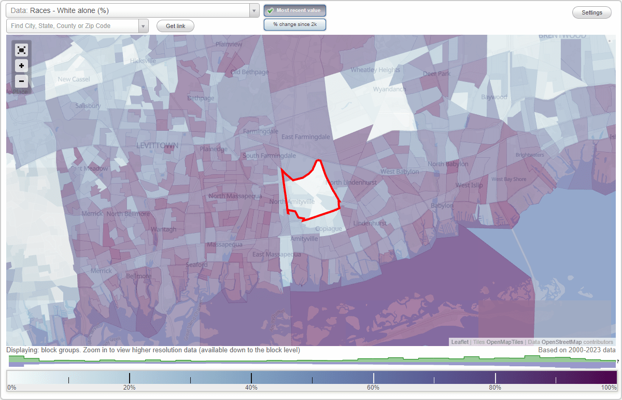Expand the city search combo box arrow
622x400 pixels.
(x=143, y=25)
